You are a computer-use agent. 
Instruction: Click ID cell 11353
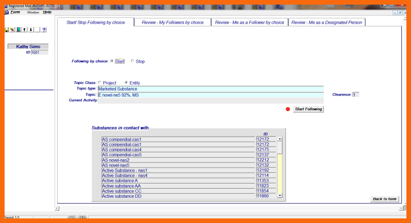(x=266, y=181)
